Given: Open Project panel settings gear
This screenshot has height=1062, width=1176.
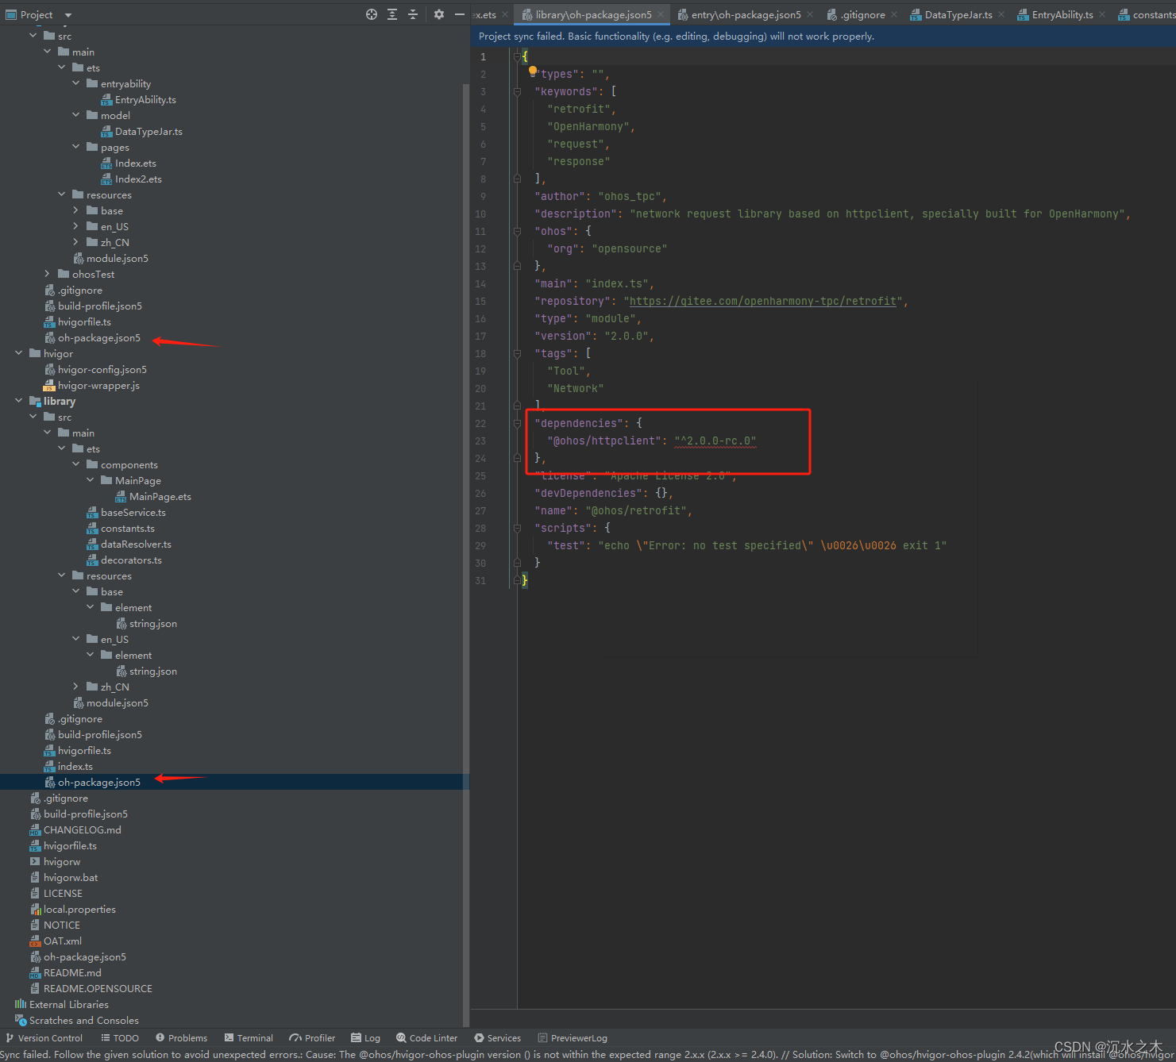Looking at the screenshot, I should pyautogui.click(x=439, y=14).
